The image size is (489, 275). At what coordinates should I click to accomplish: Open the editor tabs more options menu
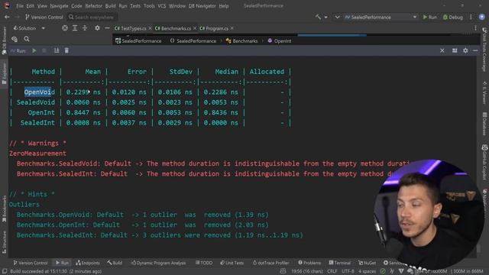[475, 28]
